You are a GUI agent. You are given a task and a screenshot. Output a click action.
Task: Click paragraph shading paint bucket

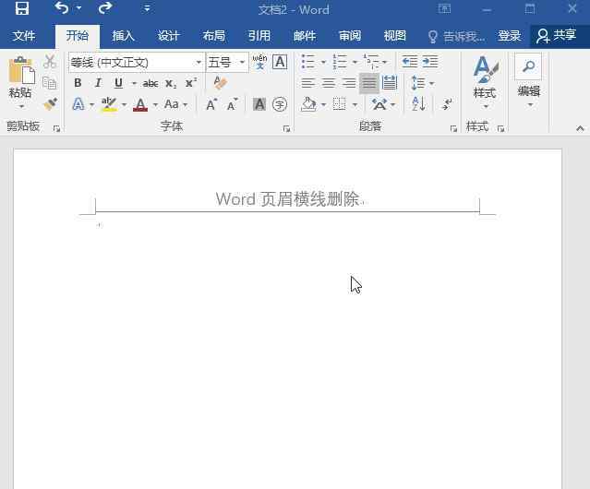click(309, 104)
